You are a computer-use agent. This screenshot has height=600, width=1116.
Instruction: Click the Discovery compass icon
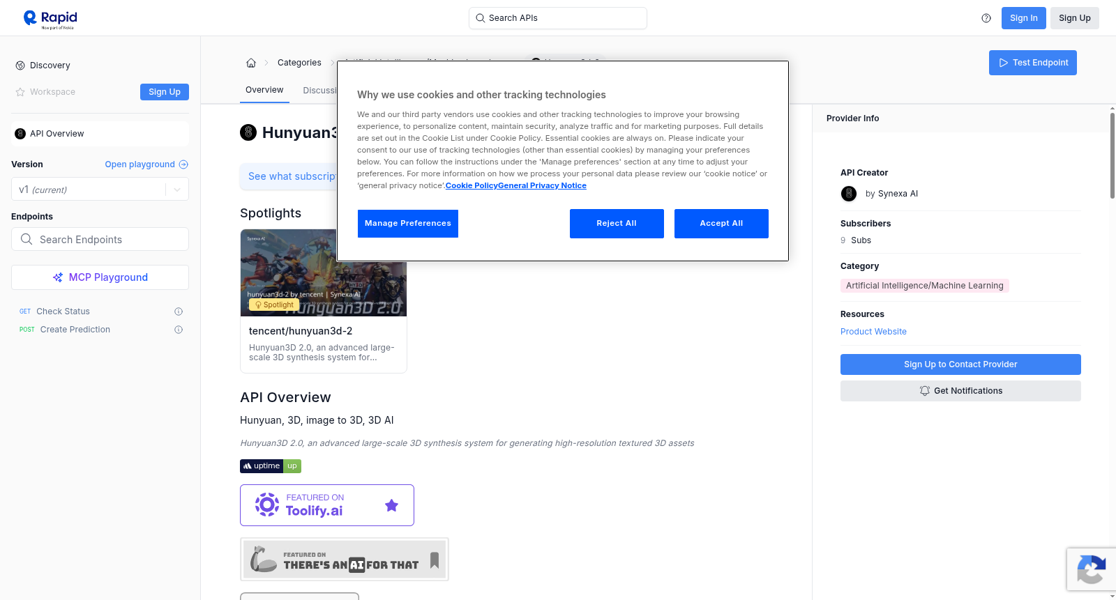click(20, 66)
